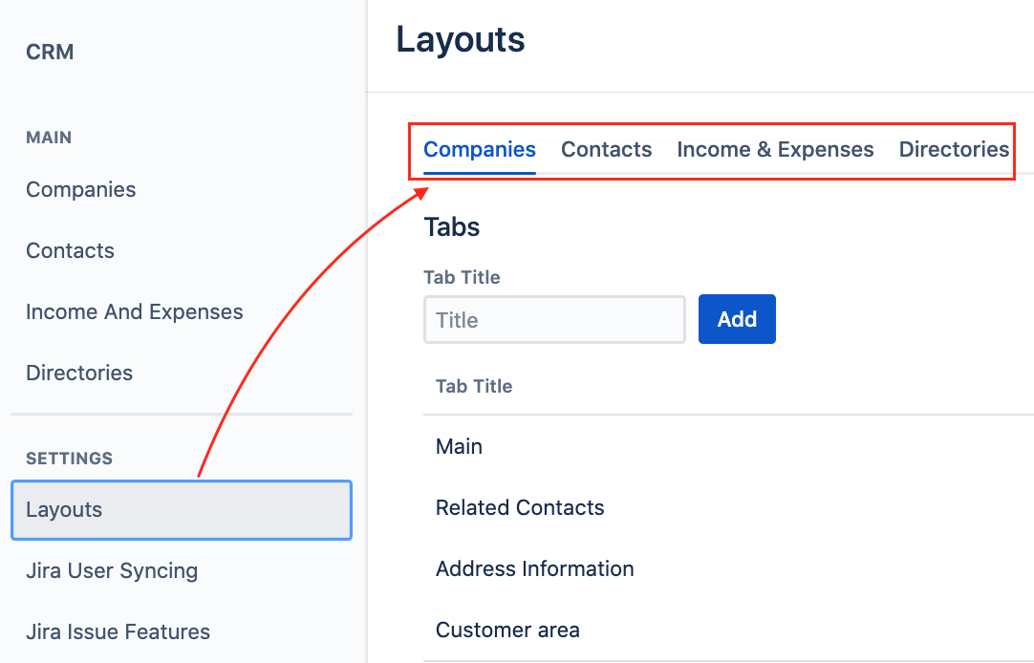This screenshot has width=1034, height=663.
Task: Open Jira Issue Features settings
Action: click(x=118, y=632)
